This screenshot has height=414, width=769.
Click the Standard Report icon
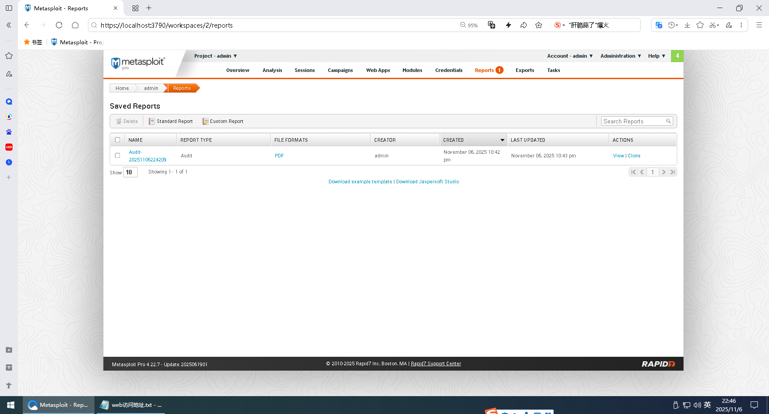click(152, 122)
